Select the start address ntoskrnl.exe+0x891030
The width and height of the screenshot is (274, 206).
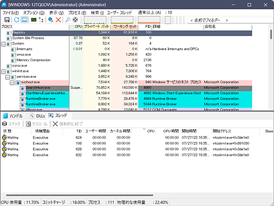231,143
